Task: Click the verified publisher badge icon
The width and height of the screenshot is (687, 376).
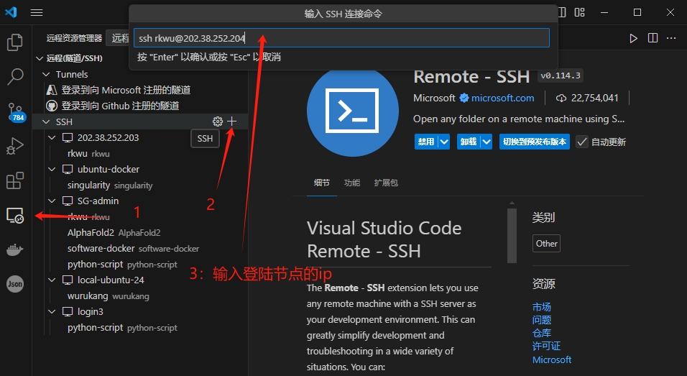Action: (464, 98)
